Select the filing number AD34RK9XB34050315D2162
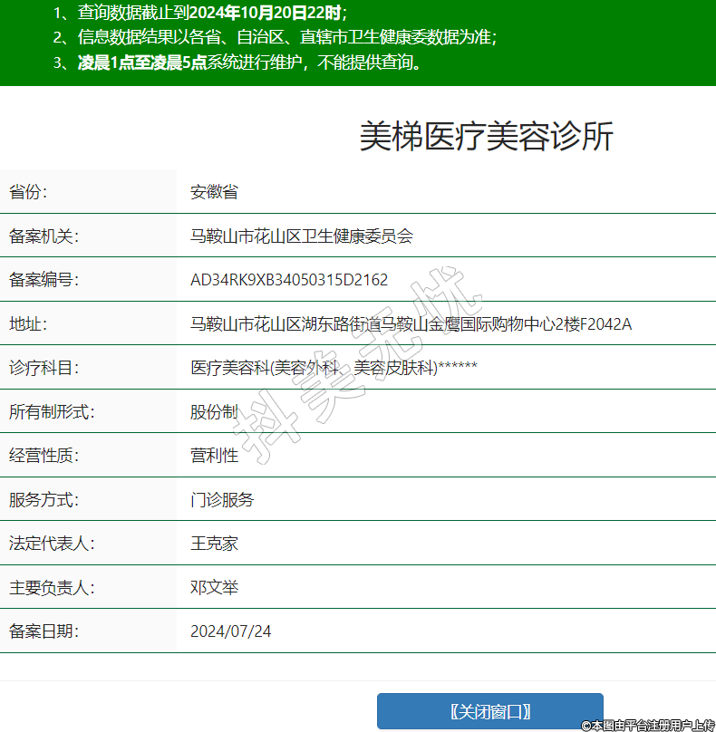 (289, 280)
